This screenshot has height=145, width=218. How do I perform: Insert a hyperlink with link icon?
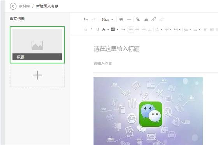click(x=154, y=19)
